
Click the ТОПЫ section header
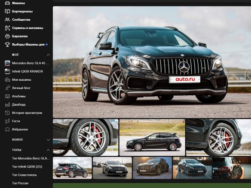(17, 150)
